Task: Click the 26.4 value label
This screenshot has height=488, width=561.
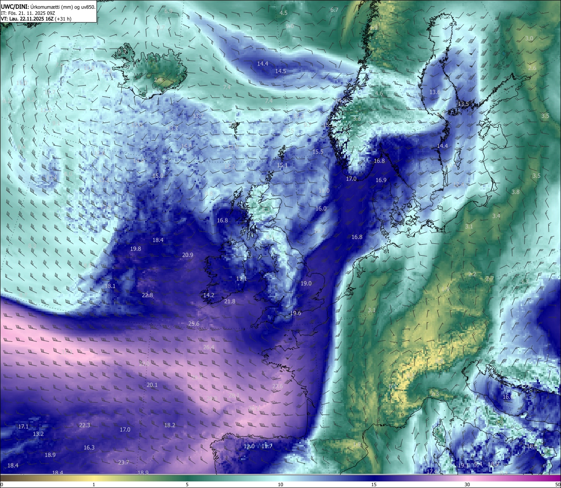Action: point(209,347)
